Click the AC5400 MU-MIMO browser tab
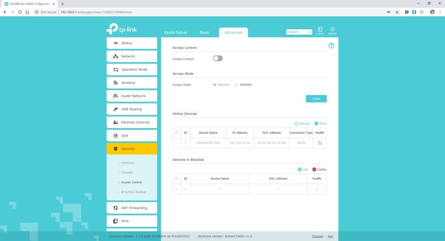Screen dimensions: 445x241 [29, 4]
